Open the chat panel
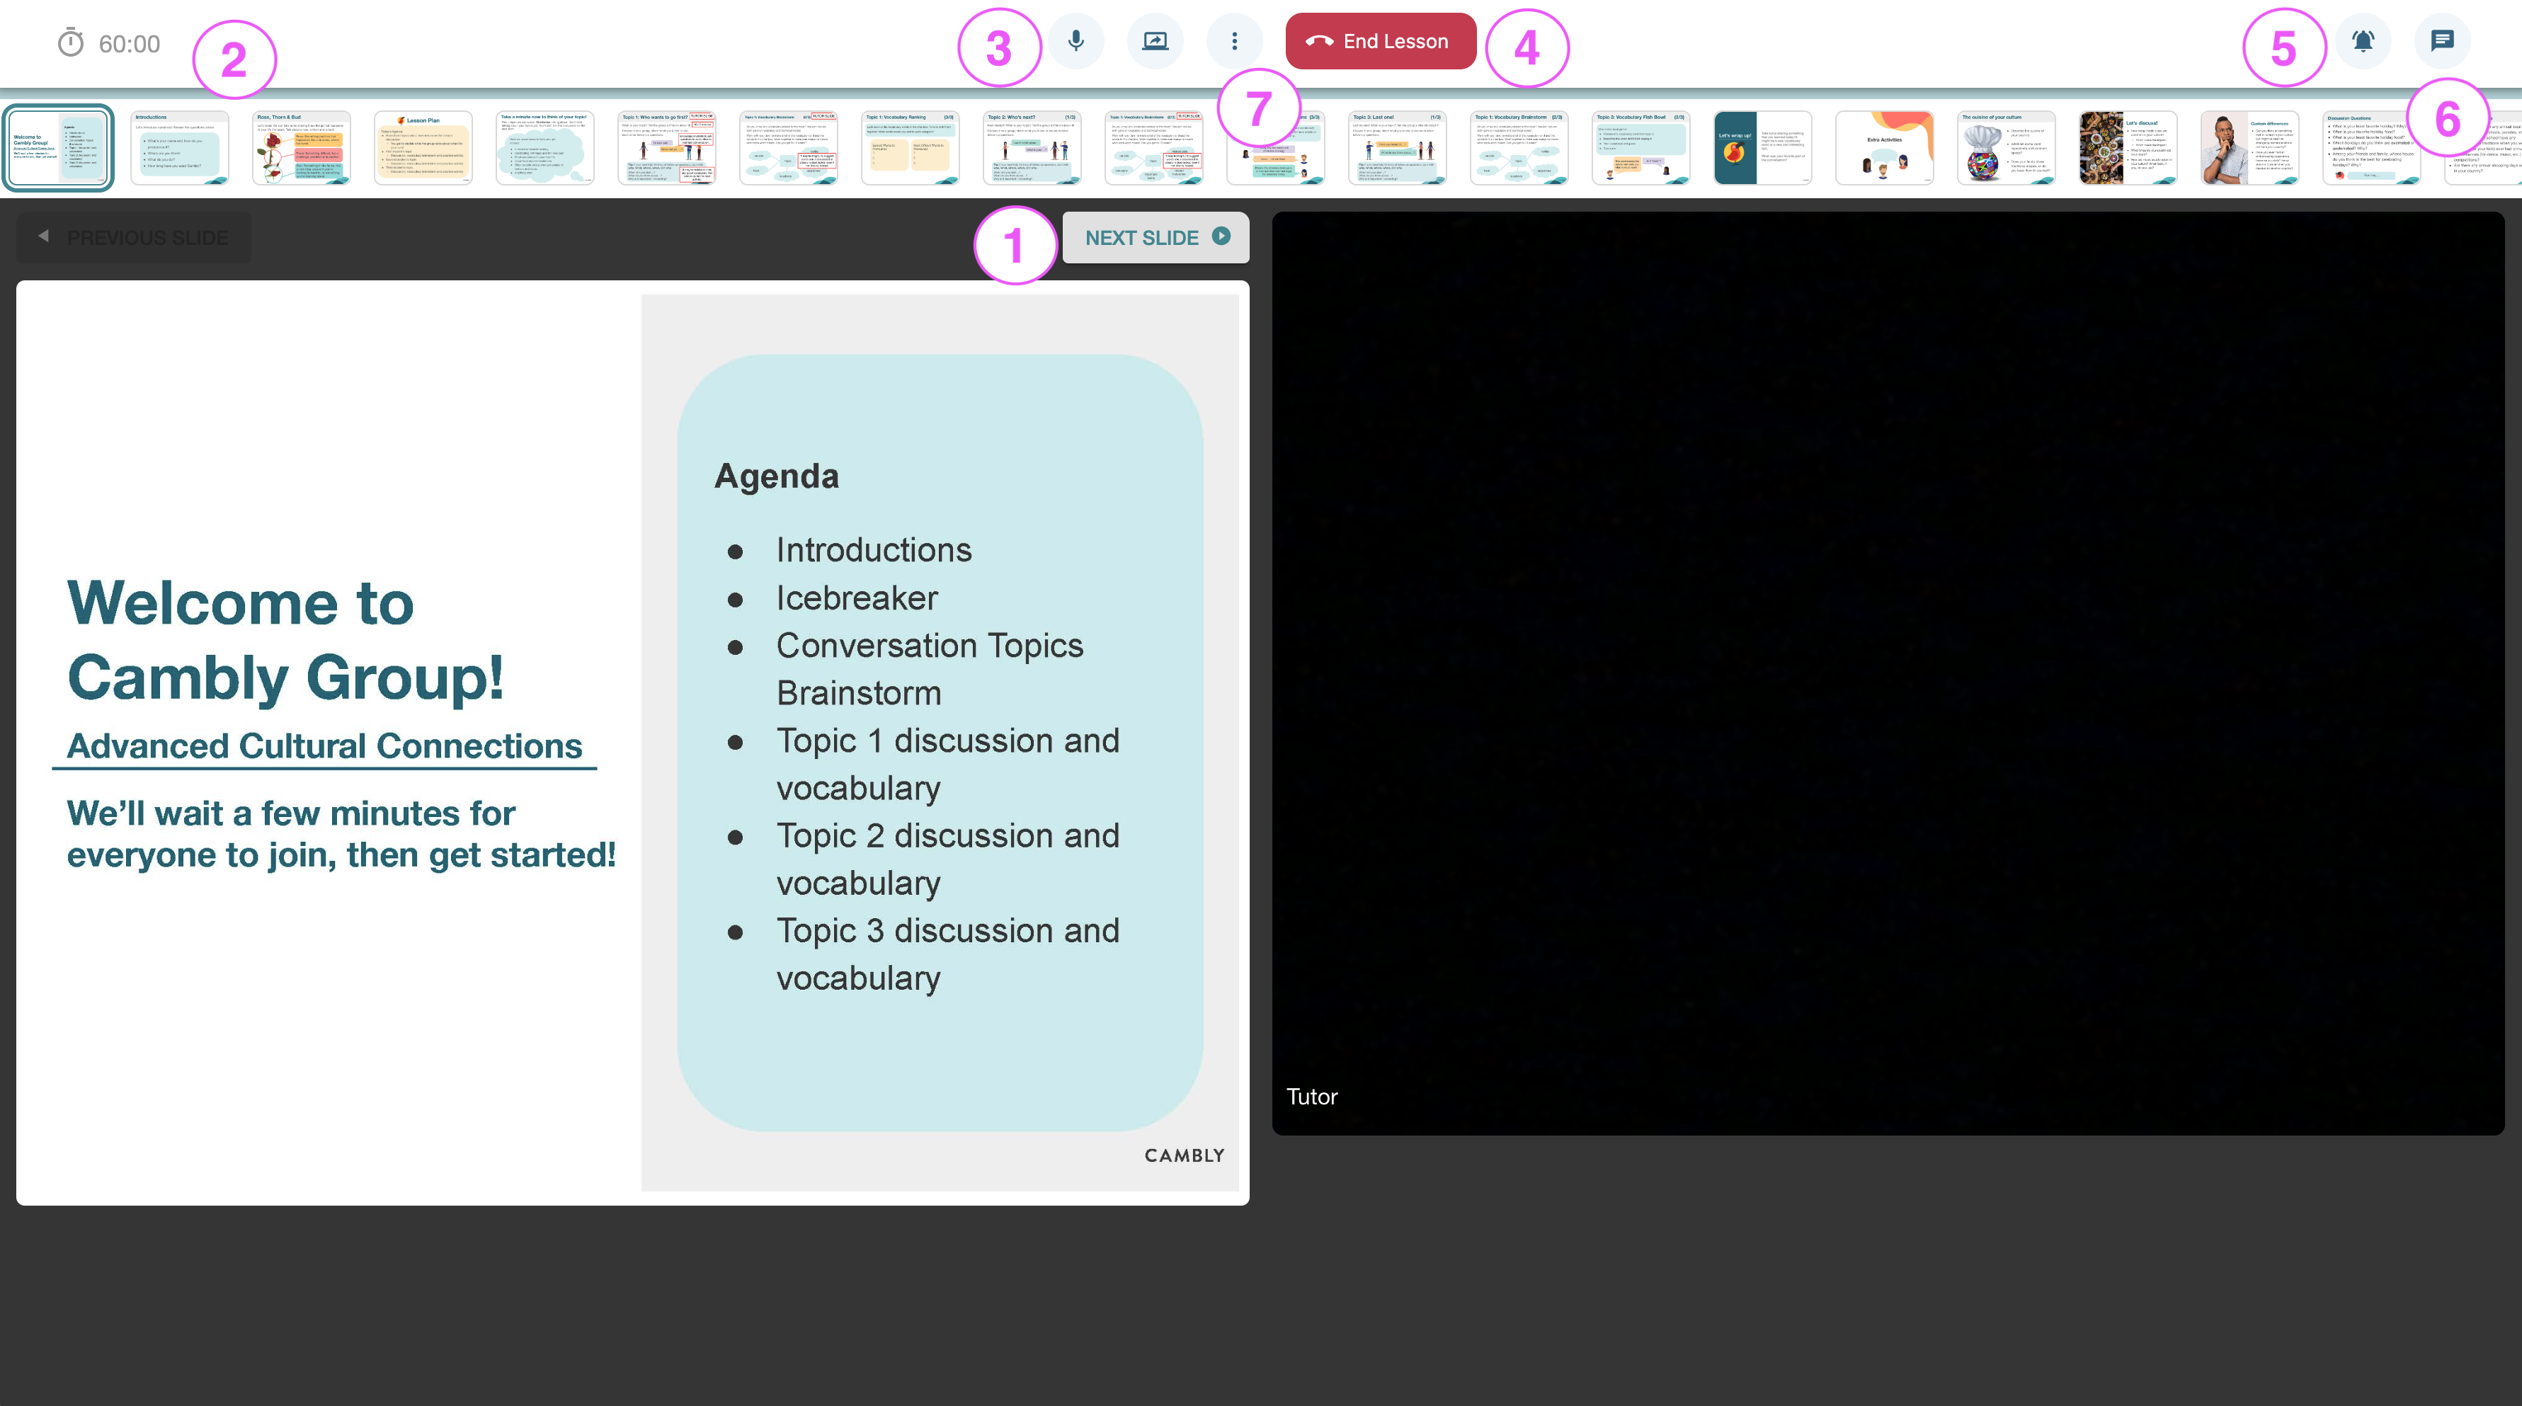Screen dimensions: 2522x1406 2443,41
